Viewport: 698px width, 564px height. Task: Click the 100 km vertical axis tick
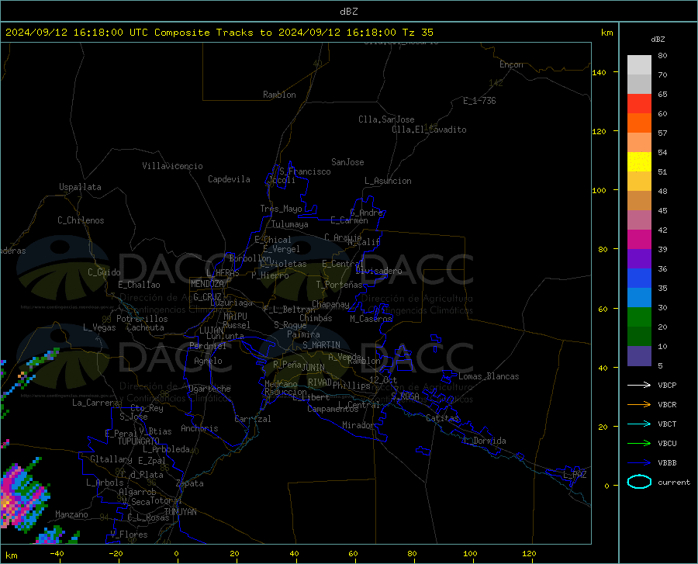pyautogui.click(x=599, y=191)
